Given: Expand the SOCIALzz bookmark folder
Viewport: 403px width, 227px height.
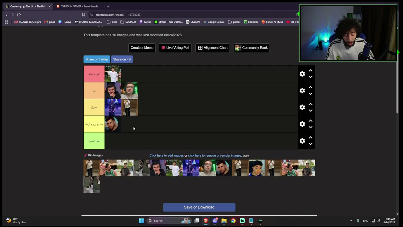Looking at the screenshot, I should [x=128, y=22].
